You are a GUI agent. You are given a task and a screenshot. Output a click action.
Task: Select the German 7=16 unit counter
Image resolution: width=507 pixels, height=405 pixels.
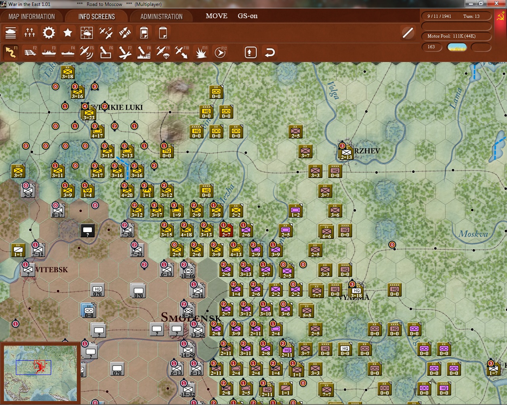pos(197,291)
